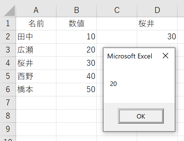Click cell containing 数値
The image size is (184, 141).
tap(77, 24)
